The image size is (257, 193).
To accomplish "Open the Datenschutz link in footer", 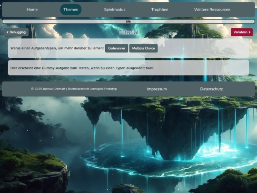I will (211, 89).
